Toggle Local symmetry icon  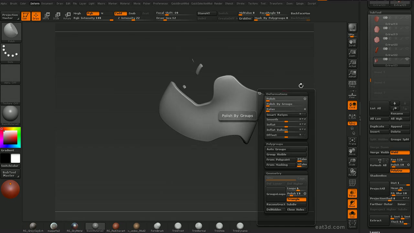point(352,105)
